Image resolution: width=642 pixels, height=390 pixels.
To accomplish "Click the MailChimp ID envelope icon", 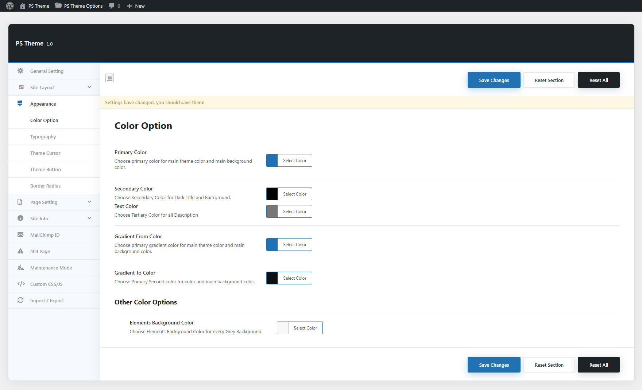I will pos(20,235).
